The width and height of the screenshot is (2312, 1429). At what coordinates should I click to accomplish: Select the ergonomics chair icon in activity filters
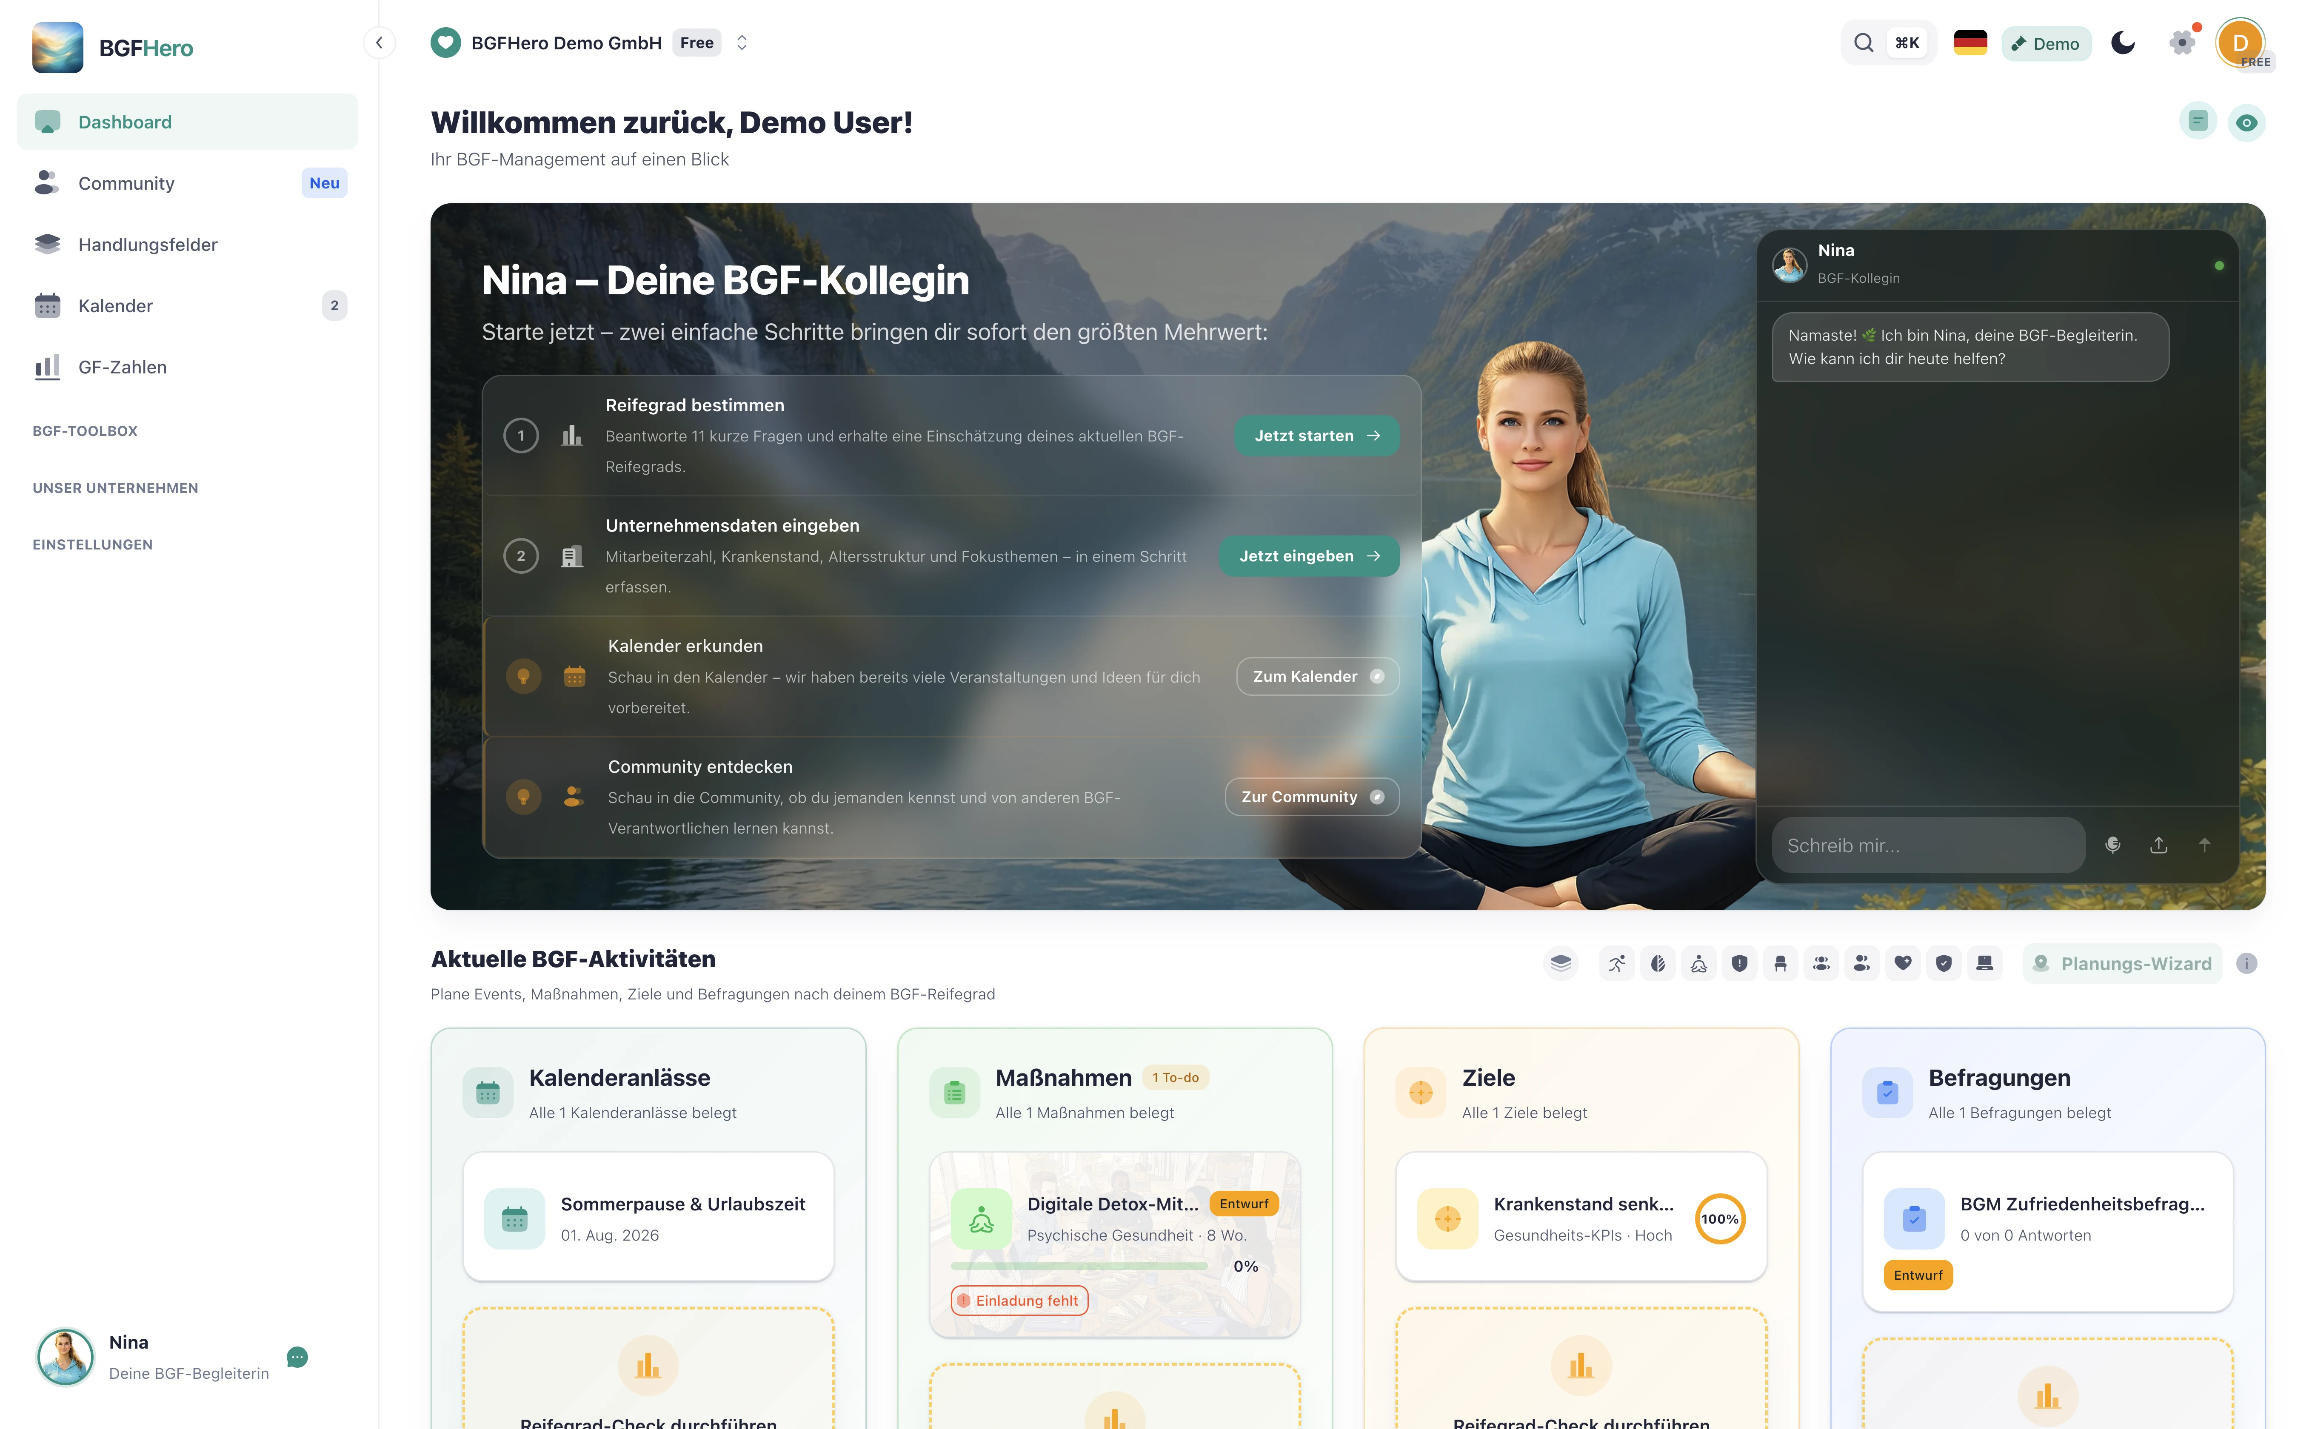1781,963
